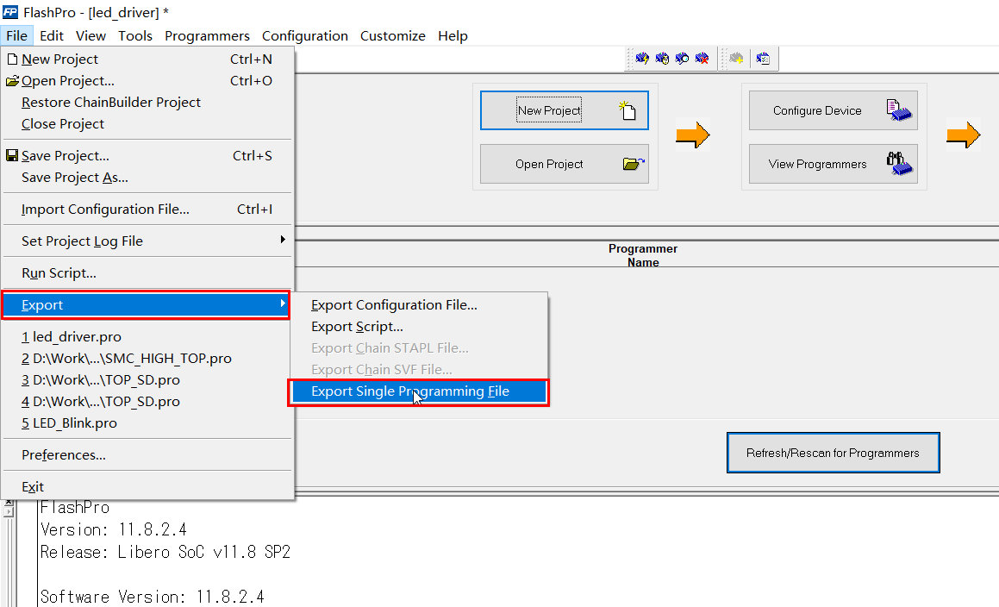Viewport: 999px width, 607px height.
Task: Click the Open Project folder icon
Action: point(632,164)
